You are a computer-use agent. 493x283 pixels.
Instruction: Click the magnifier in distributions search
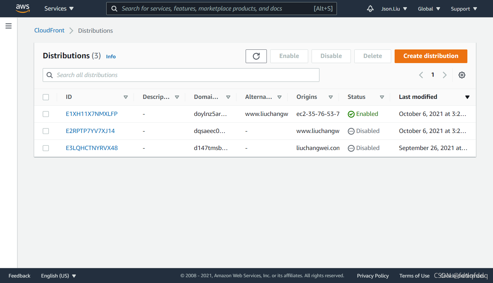(50, 75)
